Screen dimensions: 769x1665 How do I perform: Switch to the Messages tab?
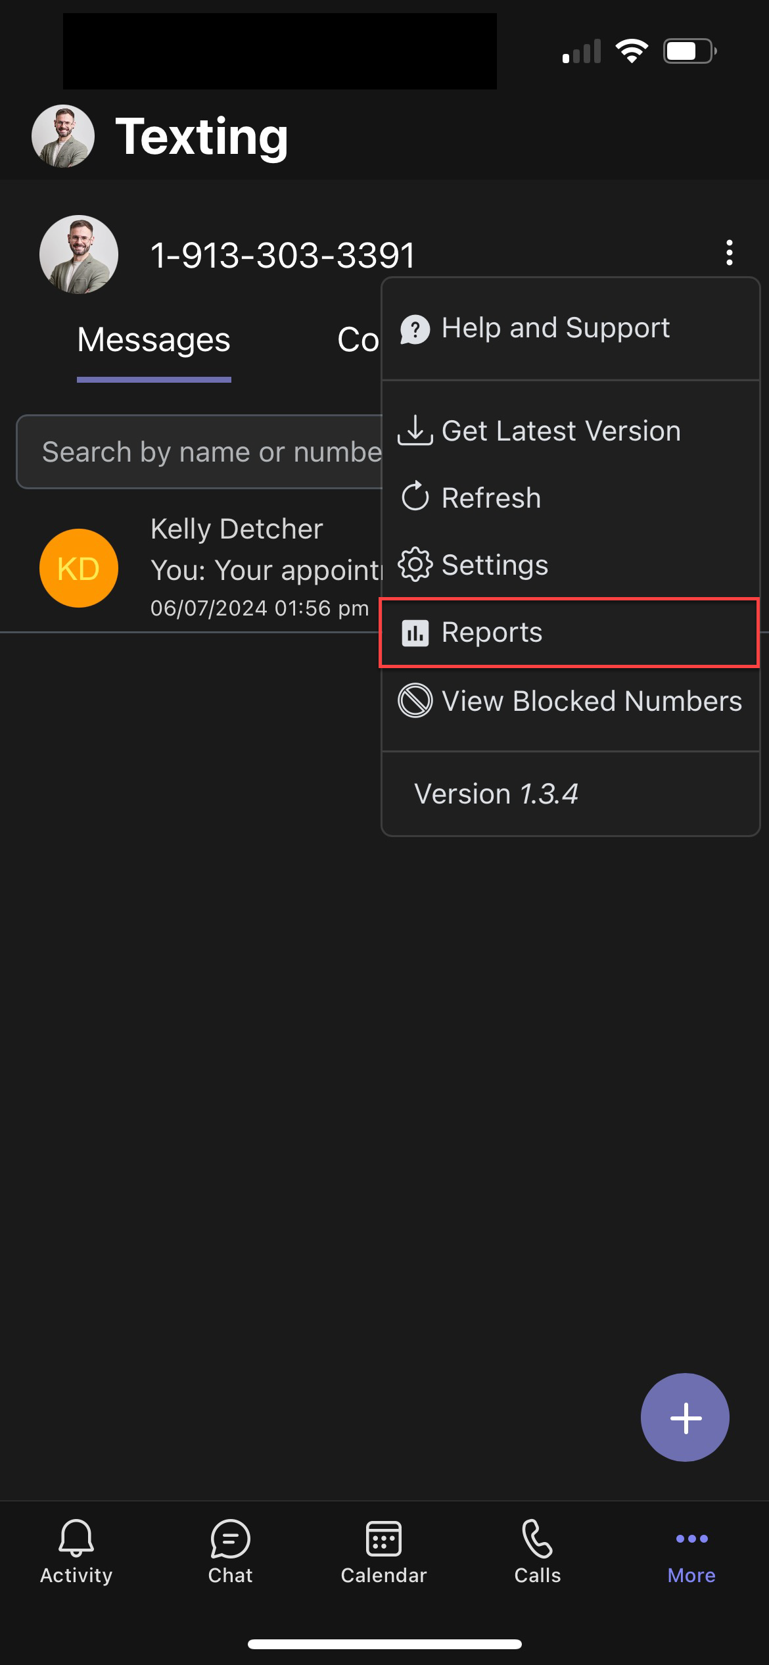pyautogui.click(x=154, y=341)
